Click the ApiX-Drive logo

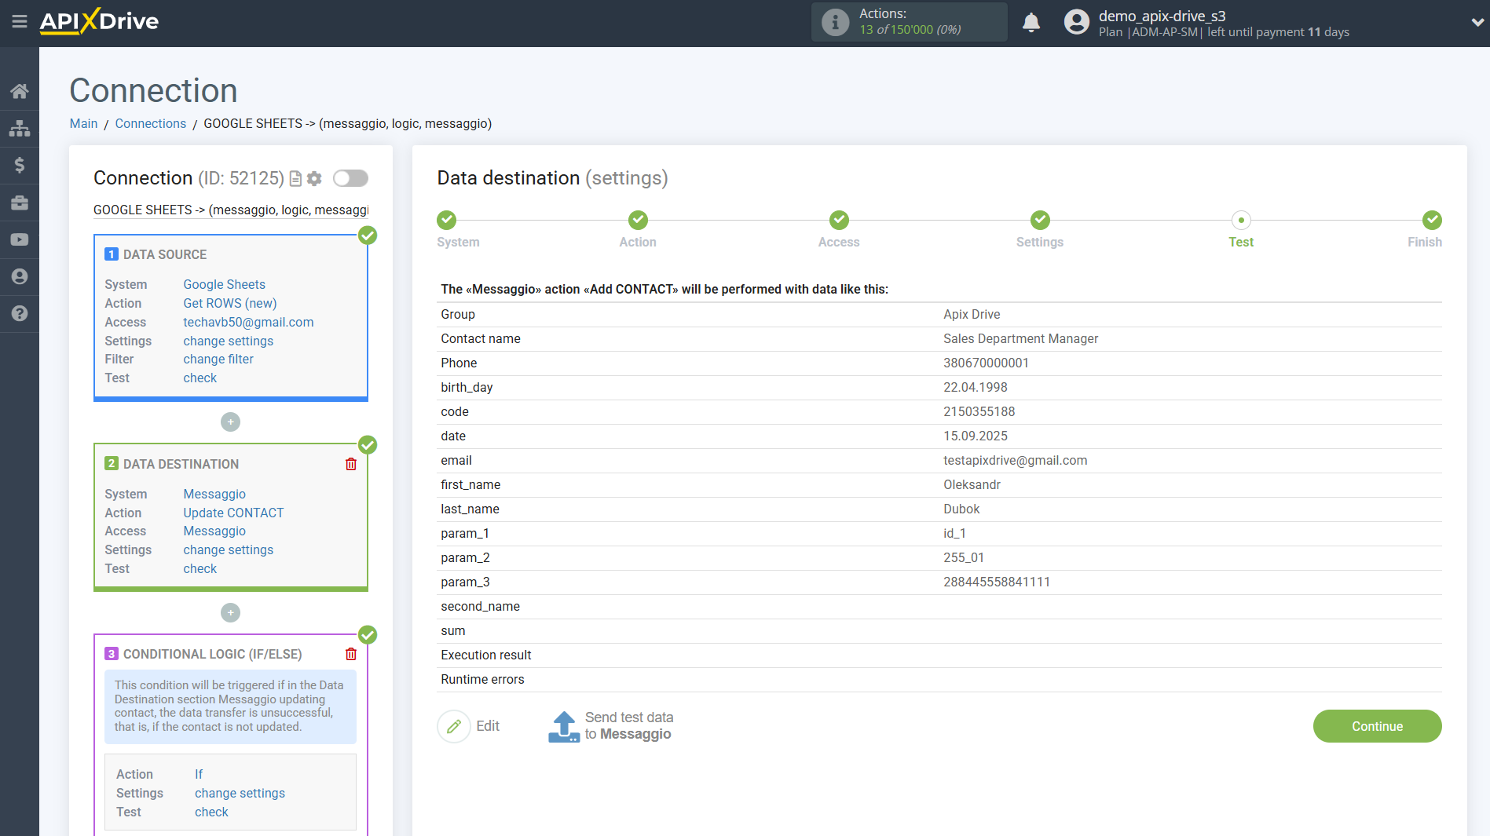tap(99, 21)
